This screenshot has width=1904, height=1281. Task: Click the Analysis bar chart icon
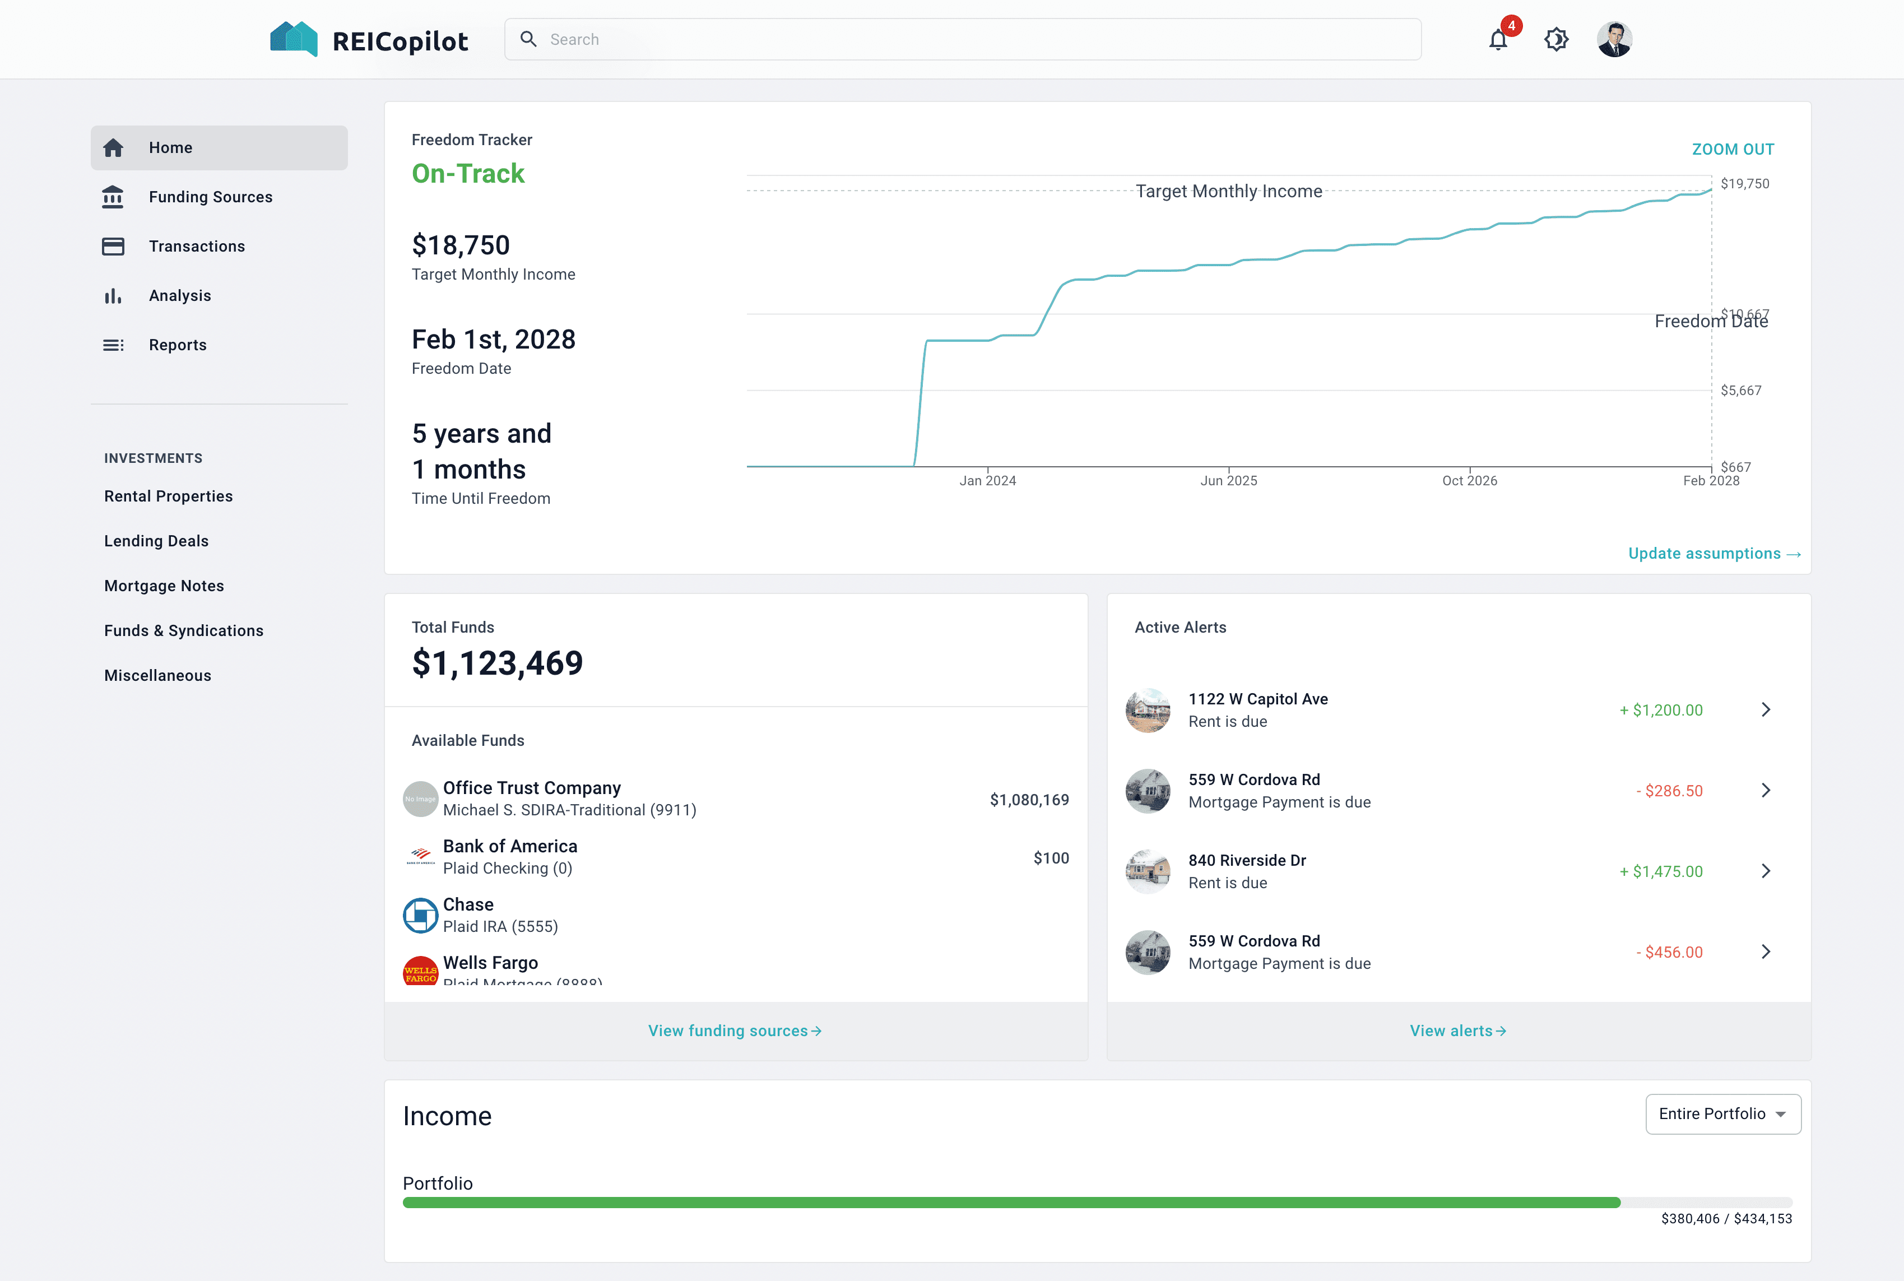(113, 296)
